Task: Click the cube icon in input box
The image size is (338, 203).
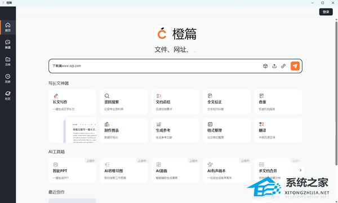Action: point(265,66)
